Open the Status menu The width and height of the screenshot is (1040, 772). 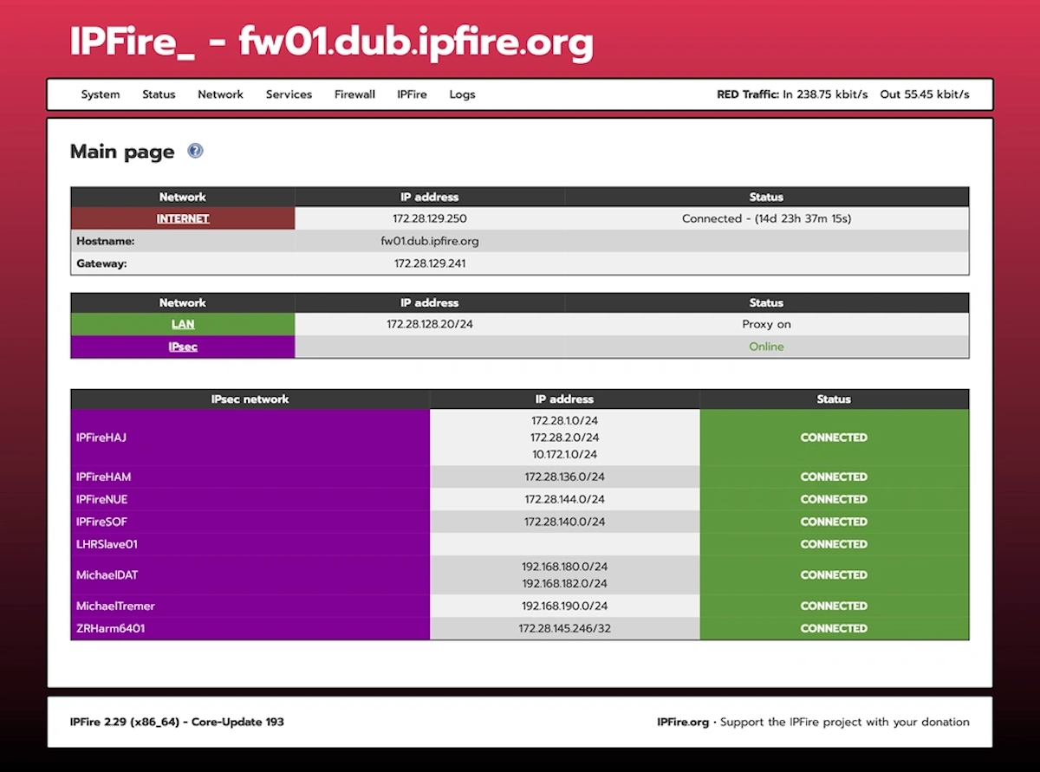[159, 94]
